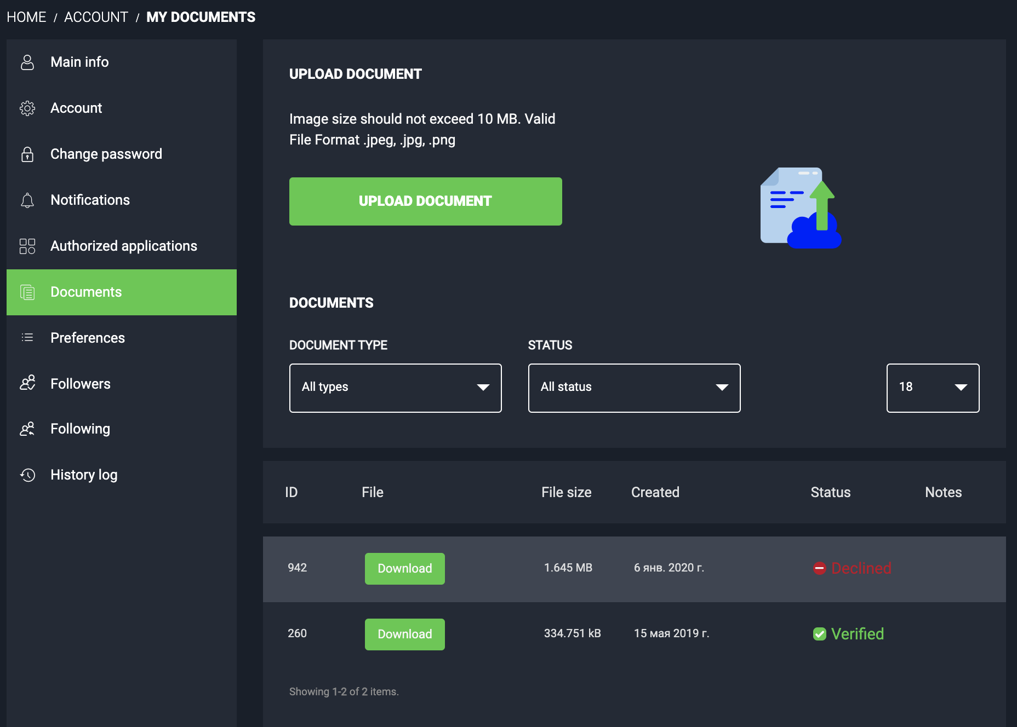Open the page size dropdown showing 18
1017x727 pixels.
pos(933,388)
